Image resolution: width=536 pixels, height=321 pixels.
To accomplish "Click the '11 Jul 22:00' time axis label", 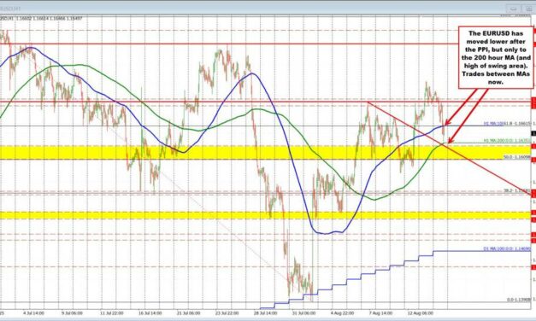I will click(x=111, y=312).
